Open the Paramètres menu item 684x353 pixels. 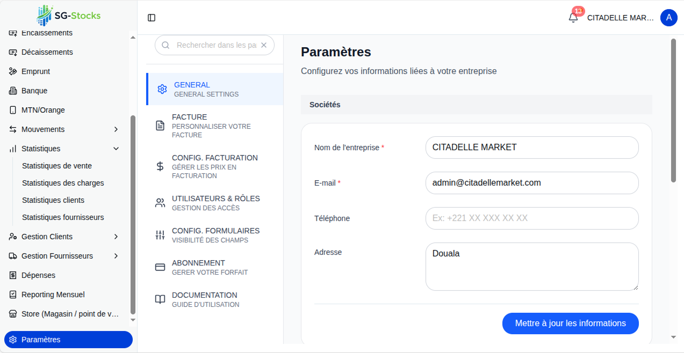[x=68, y=340]
